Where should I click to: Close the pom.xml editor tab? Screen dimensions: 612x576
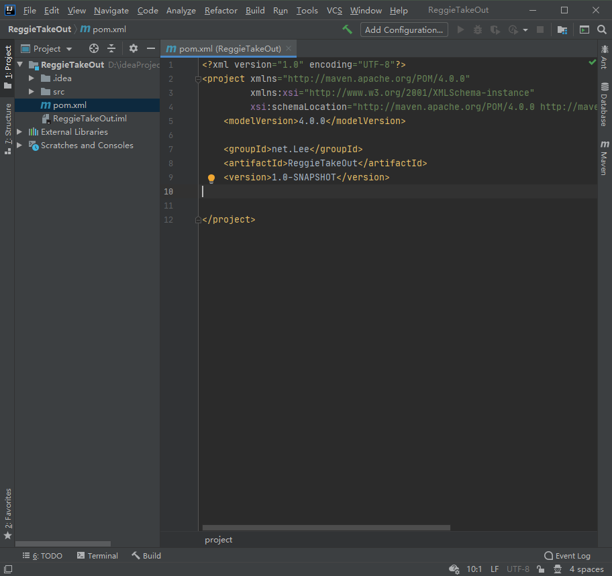289,48
